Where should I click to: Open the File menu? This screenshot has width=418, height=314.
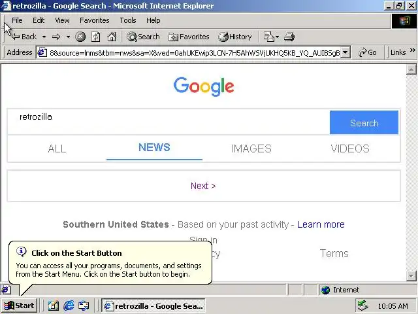[17, 20]
